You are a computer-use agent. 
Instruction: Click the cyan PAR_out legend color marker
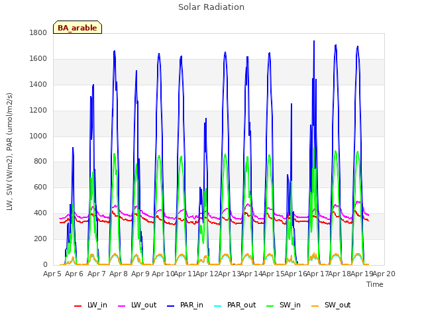[x=218, y=306]
